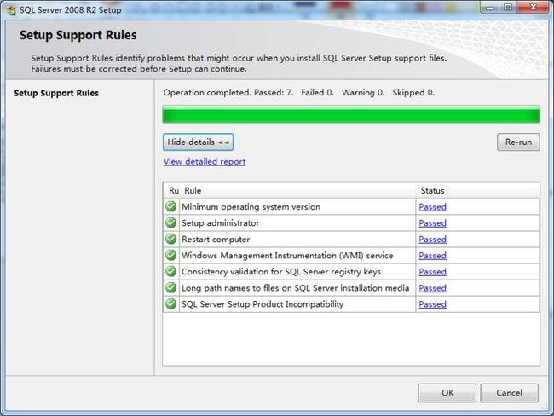Close the SQL Server 2008 R2 Setup window
554x416 pixels.
click(534, 8)
